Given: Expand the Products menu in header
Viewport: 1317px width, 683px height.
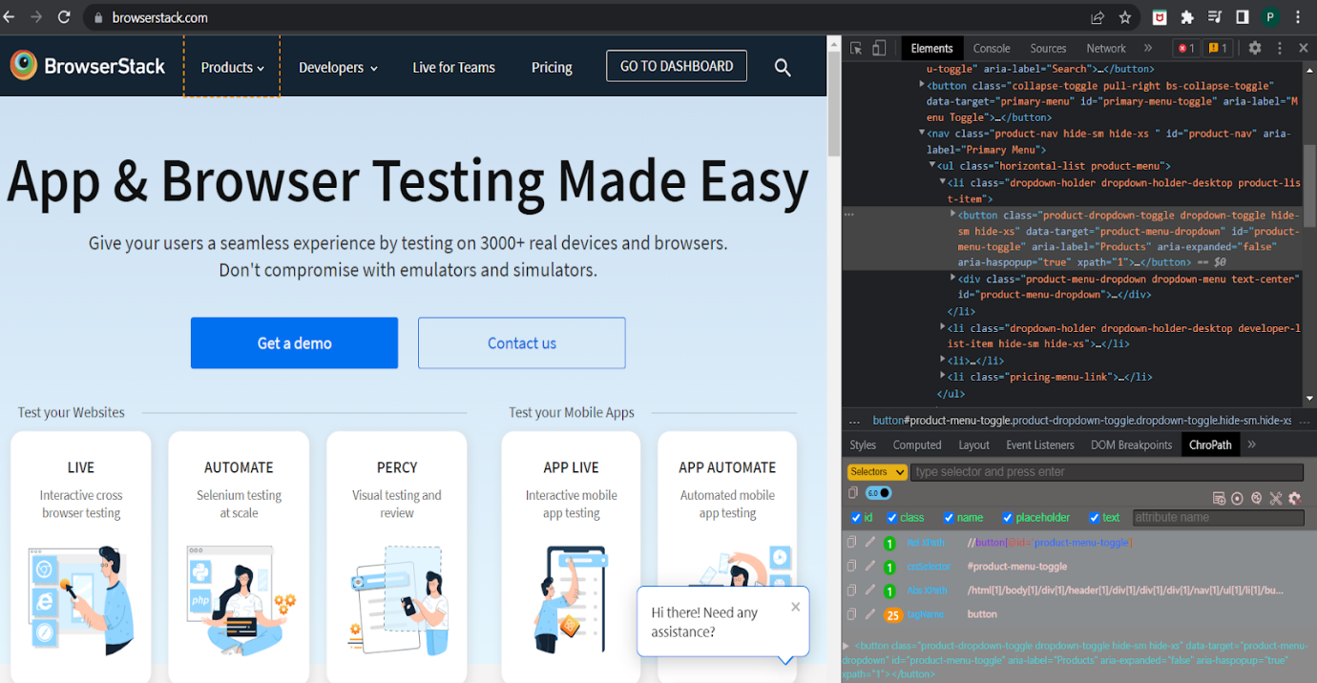Looking at the screenshot, I should pyautogui.click(x=232, y=67).
